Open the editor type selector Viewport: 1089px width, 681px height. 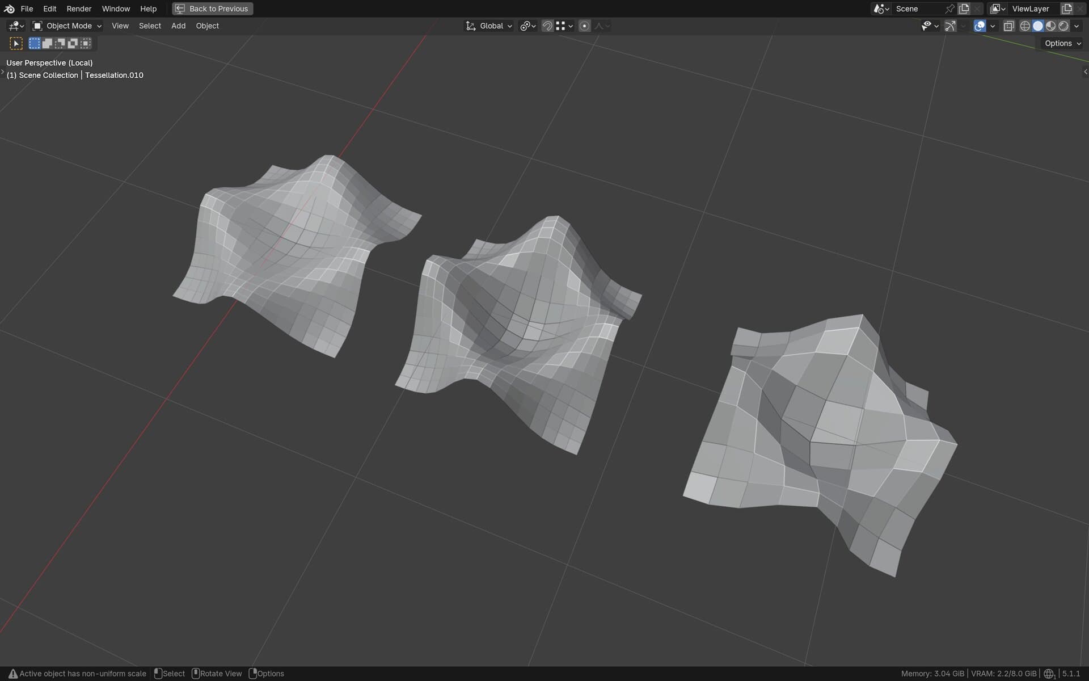[x=16, y=26]
